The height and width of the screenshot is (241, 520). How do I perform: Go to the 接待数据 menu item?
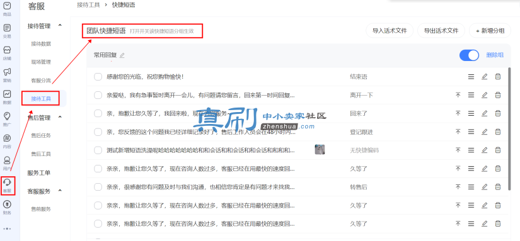(x=41, y=43)
